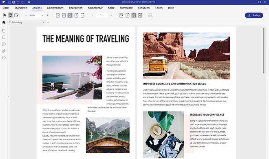The height and width of the screenshot is (159, 269).
Task: Click the PDFelement logo in title bar
Action: (4, 2)
